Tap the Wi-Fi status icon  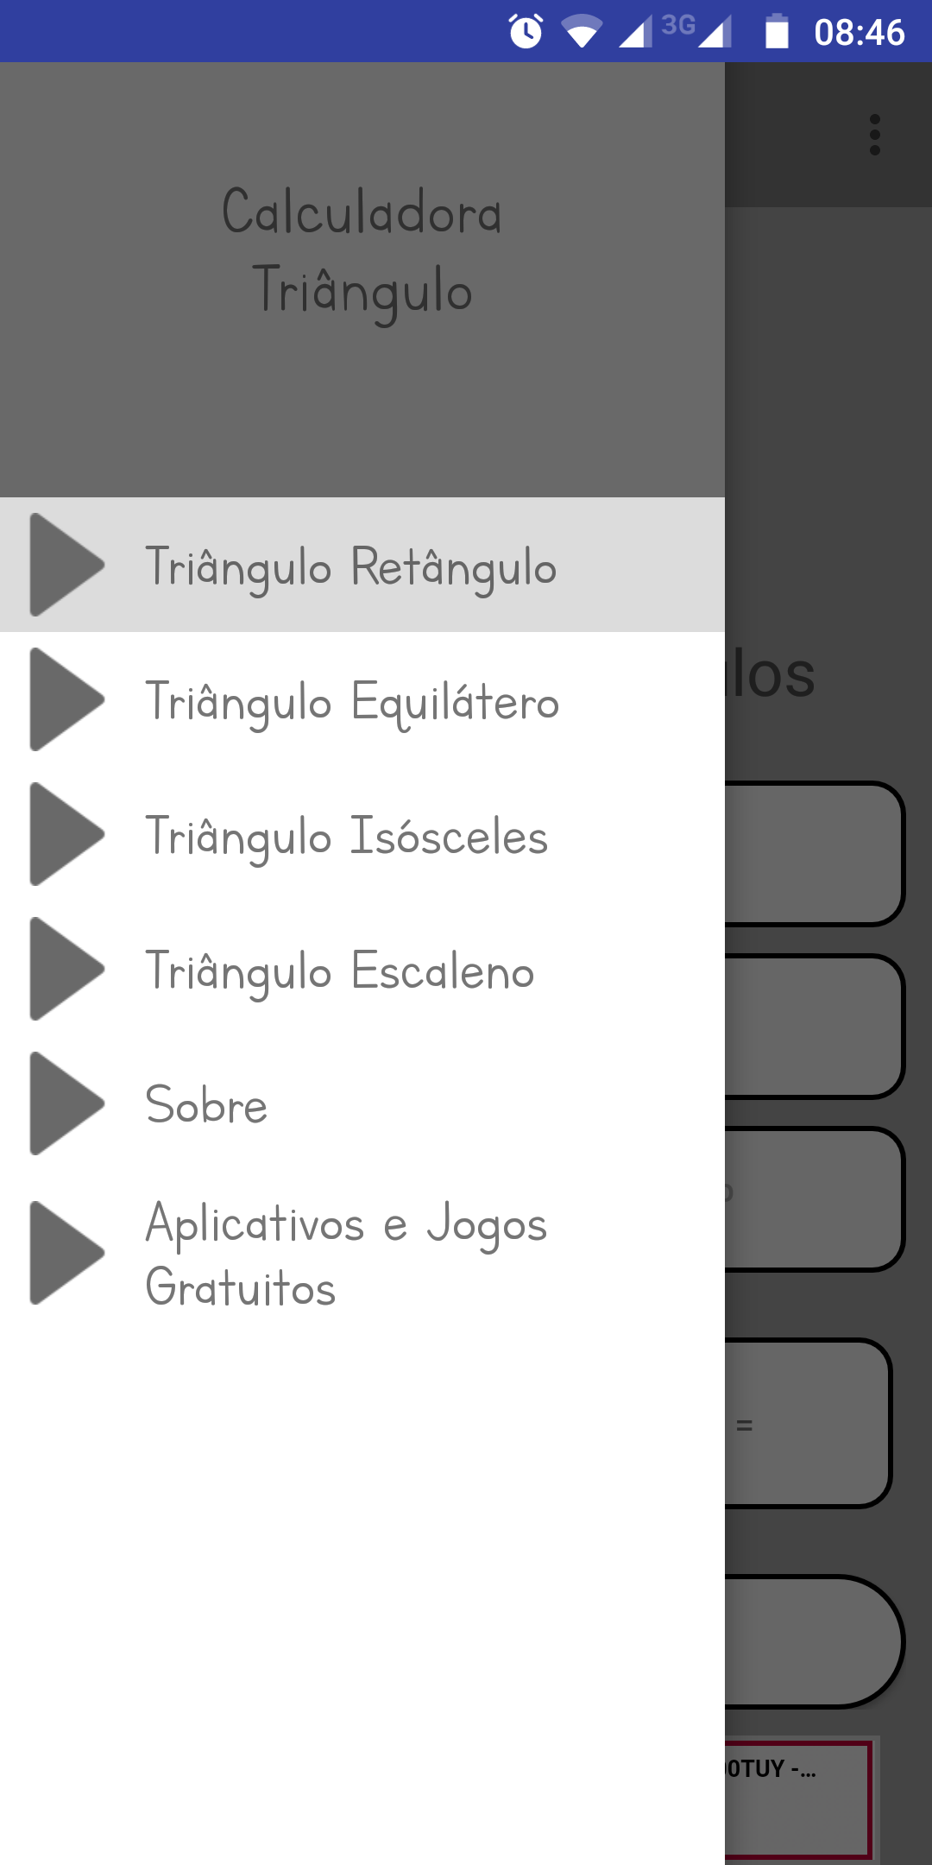(582, 32)
